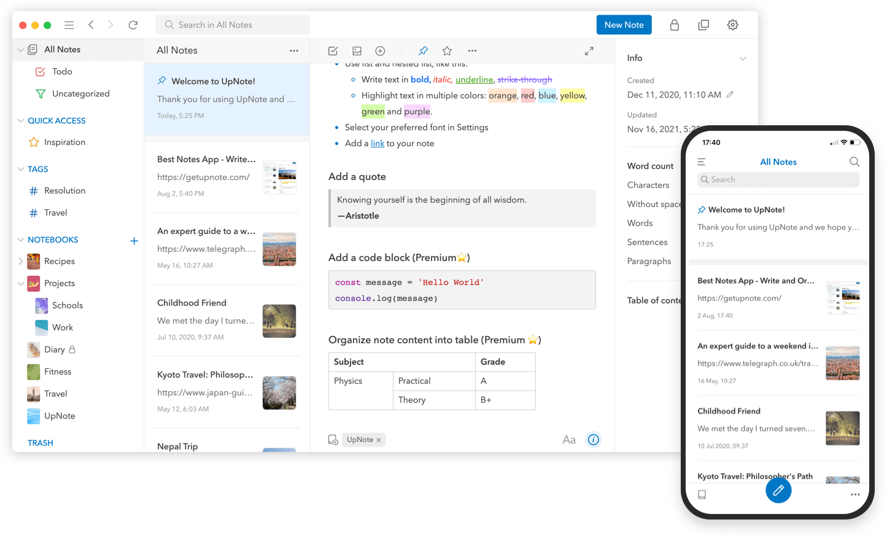Open the Kyoto Travel note in list
Screen dimensions: 887x538
coord(227,392)
